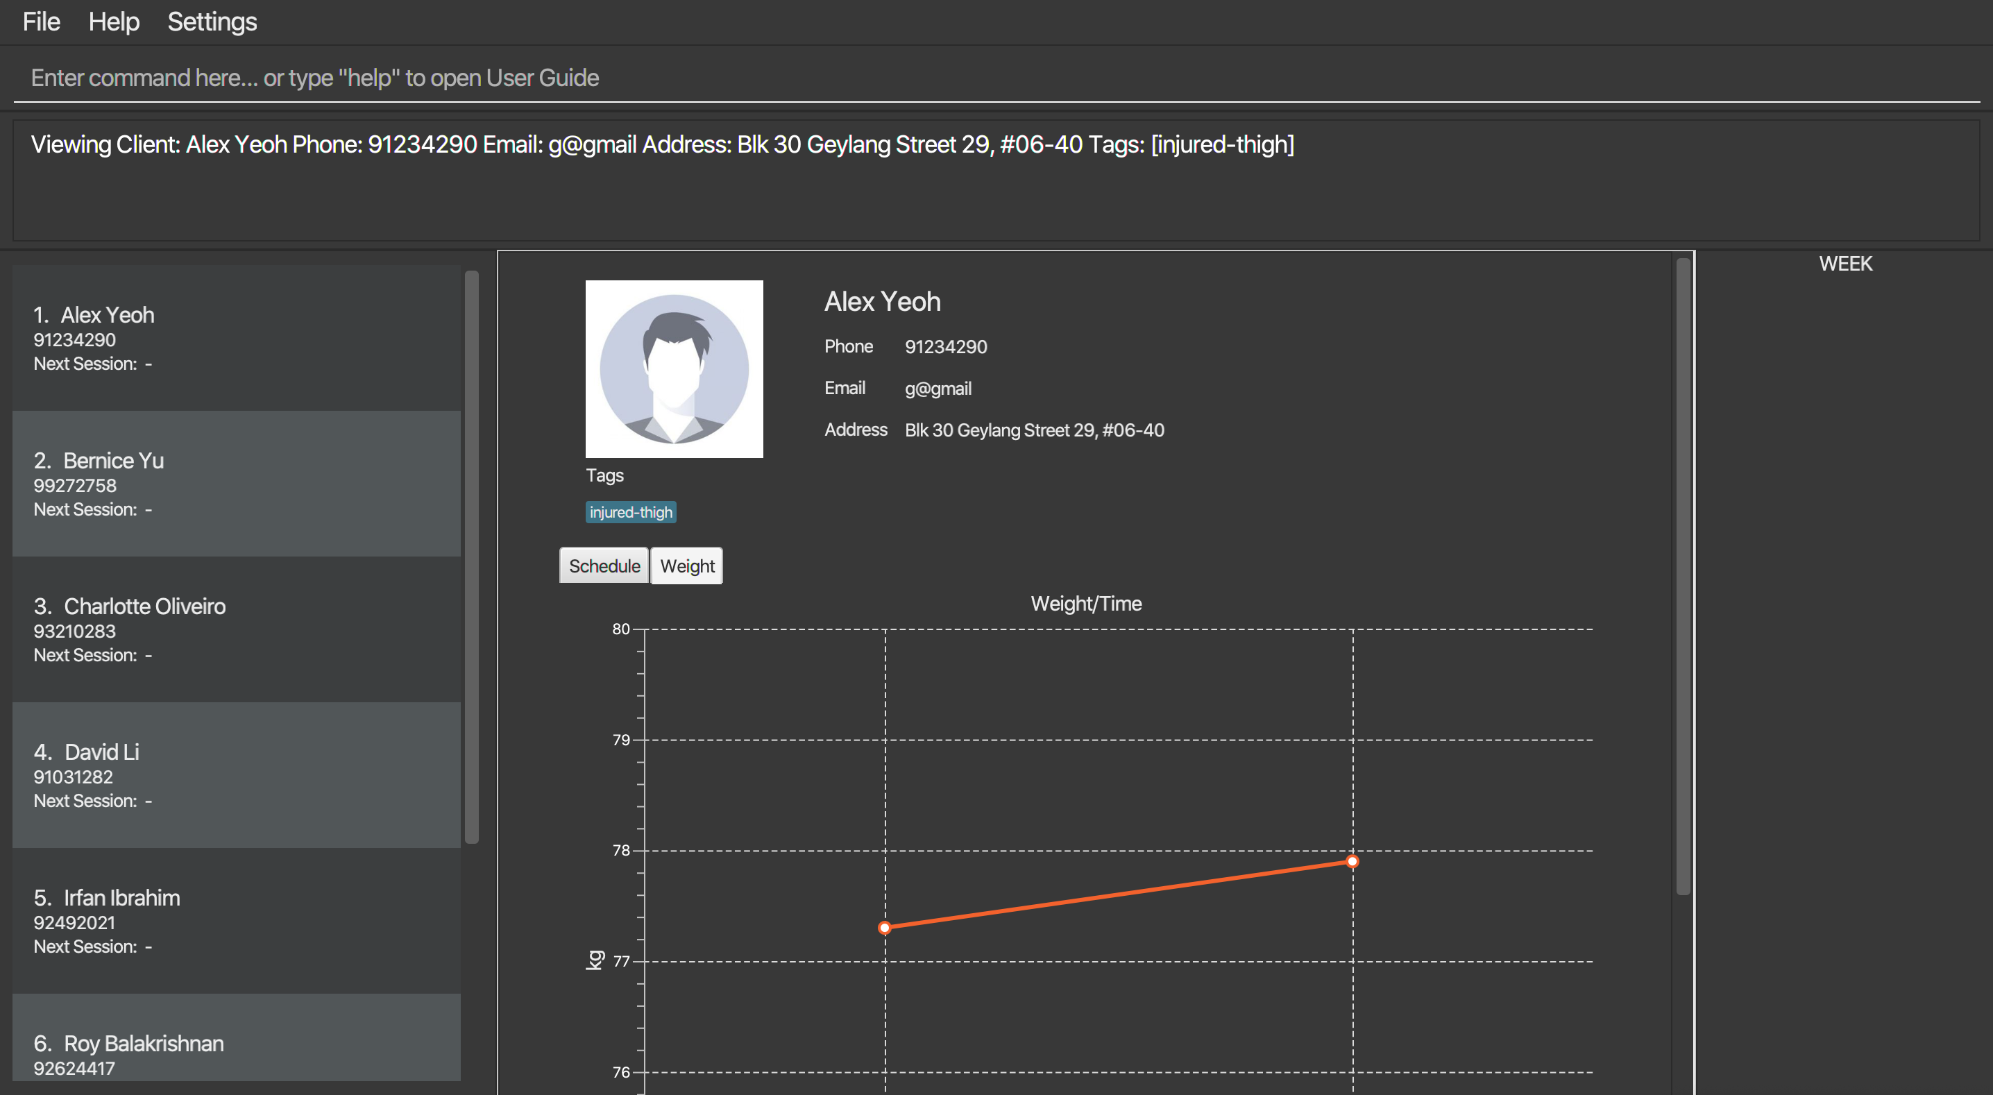Click phone number 91234290 in profile

[945, 347]
